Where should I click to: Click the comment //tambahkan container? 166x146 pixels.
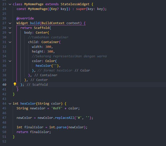click(x=48, y=37)
